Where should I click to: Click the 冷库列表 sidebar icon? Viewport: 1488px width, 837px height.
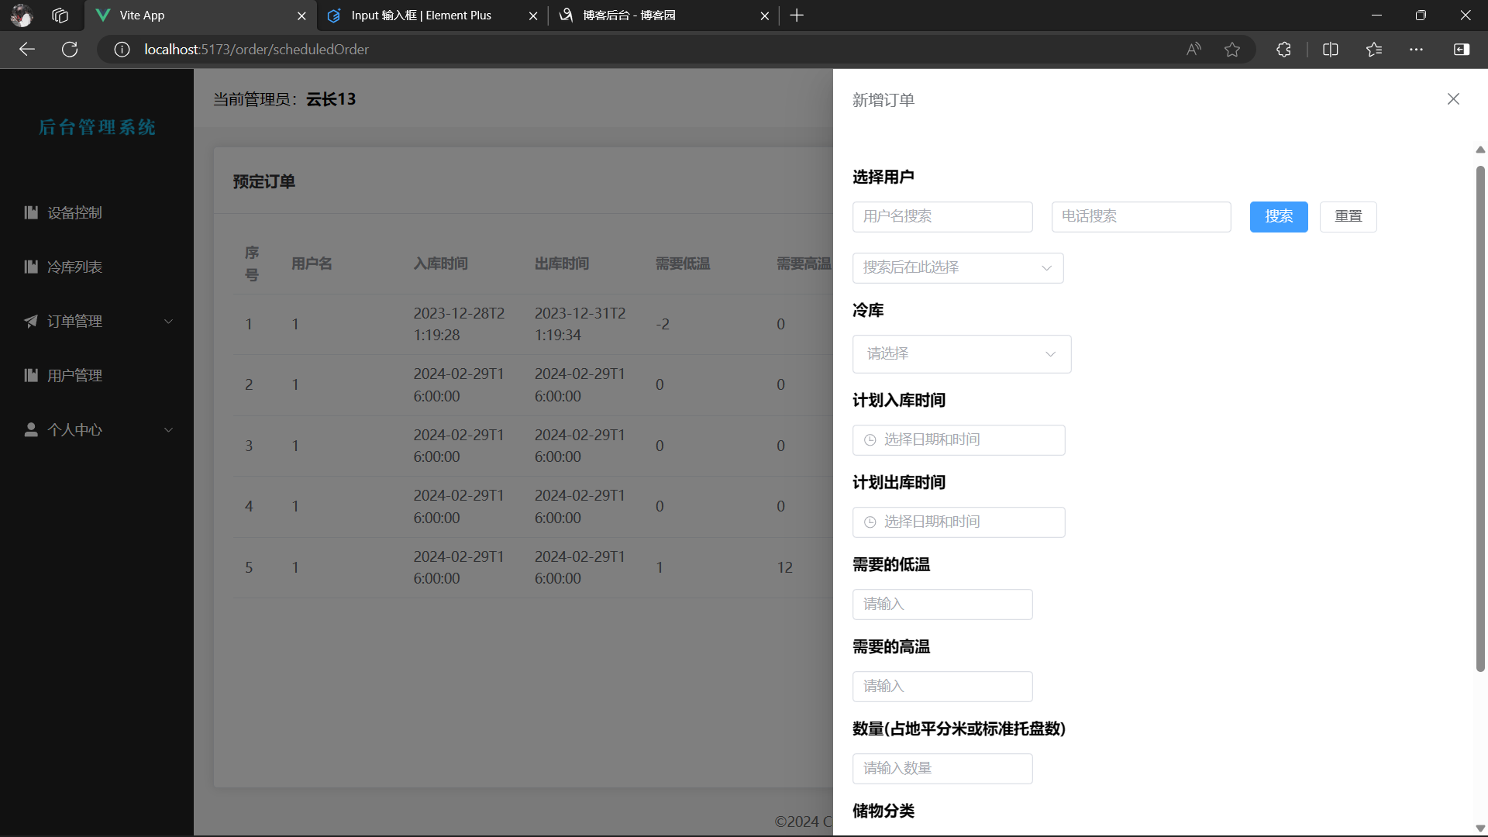click(31, 267)
